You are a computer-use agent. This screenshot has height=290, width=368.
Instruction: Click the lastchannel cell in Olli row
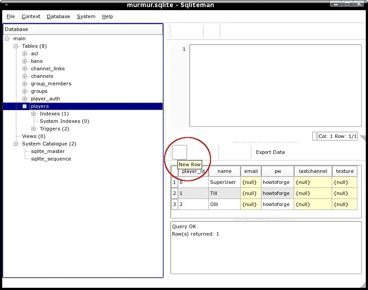click(x=313, y=204)
